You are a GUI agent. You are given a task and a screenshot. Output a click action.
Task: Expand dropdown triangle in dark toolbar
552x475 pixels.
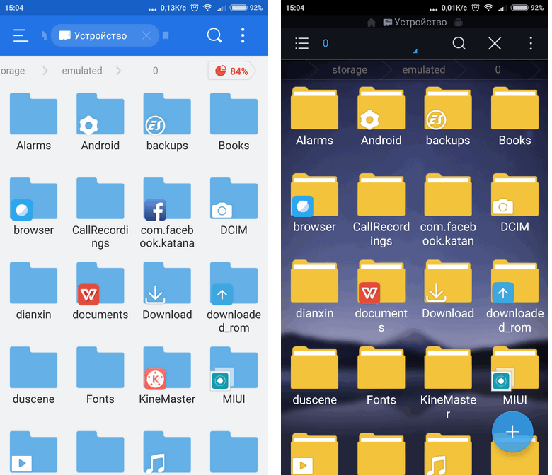point(415,52)
